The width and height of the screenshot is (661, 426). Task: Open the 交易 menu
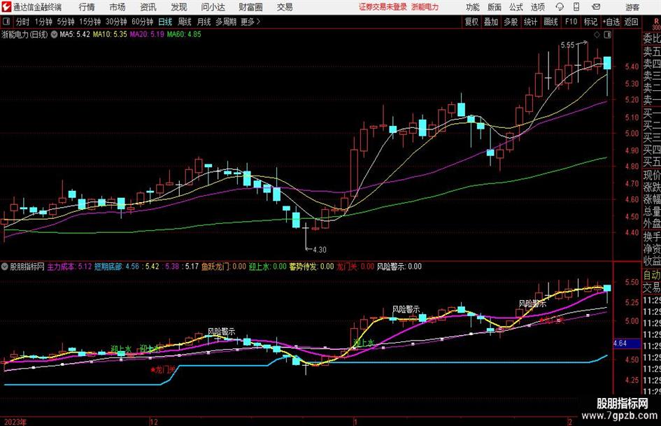tap(285, 7)
